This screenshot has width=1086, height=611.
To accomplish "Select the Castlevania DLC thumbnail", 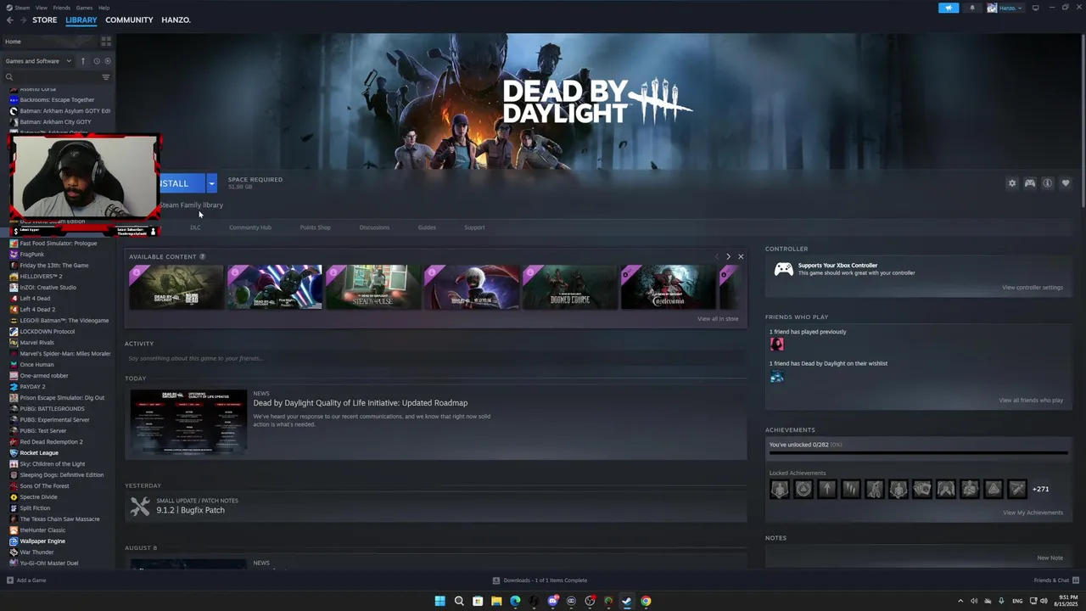I will (668, 287).
